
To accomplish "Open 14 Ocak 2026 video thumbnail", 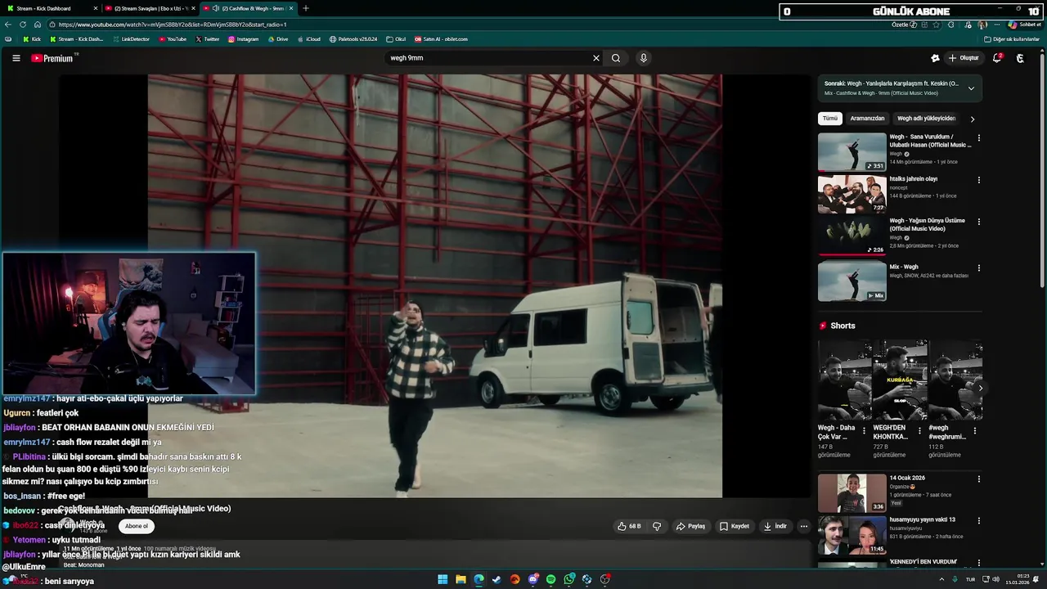I will coord(852,493).
